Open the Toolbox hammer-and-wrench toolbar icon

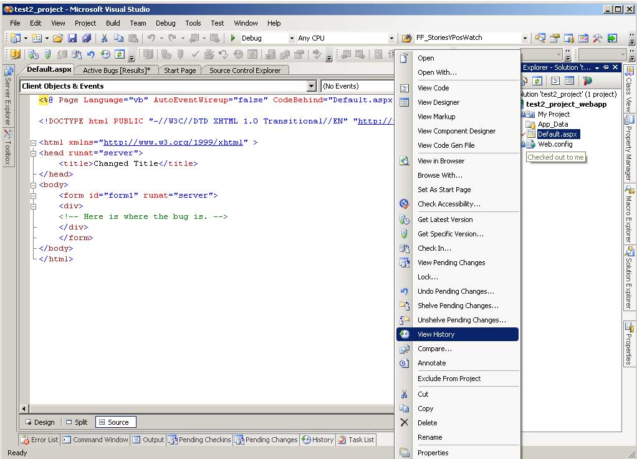597,38
